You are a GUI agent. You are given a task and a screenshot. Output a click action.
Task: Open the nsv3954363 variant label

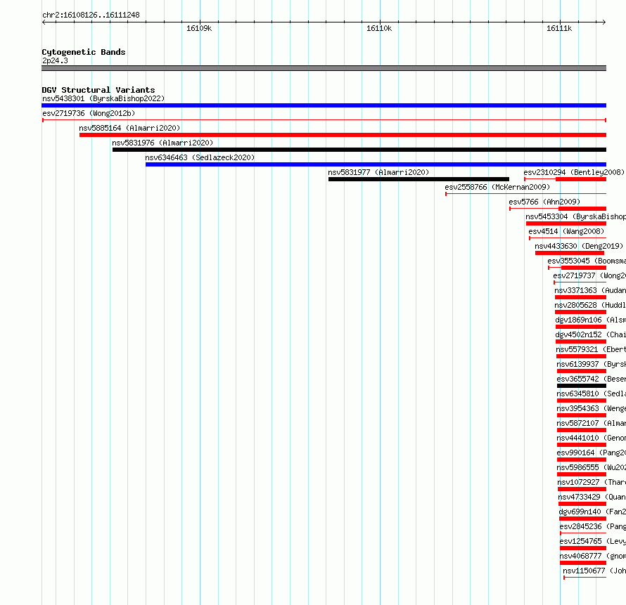tap(592, 408)
